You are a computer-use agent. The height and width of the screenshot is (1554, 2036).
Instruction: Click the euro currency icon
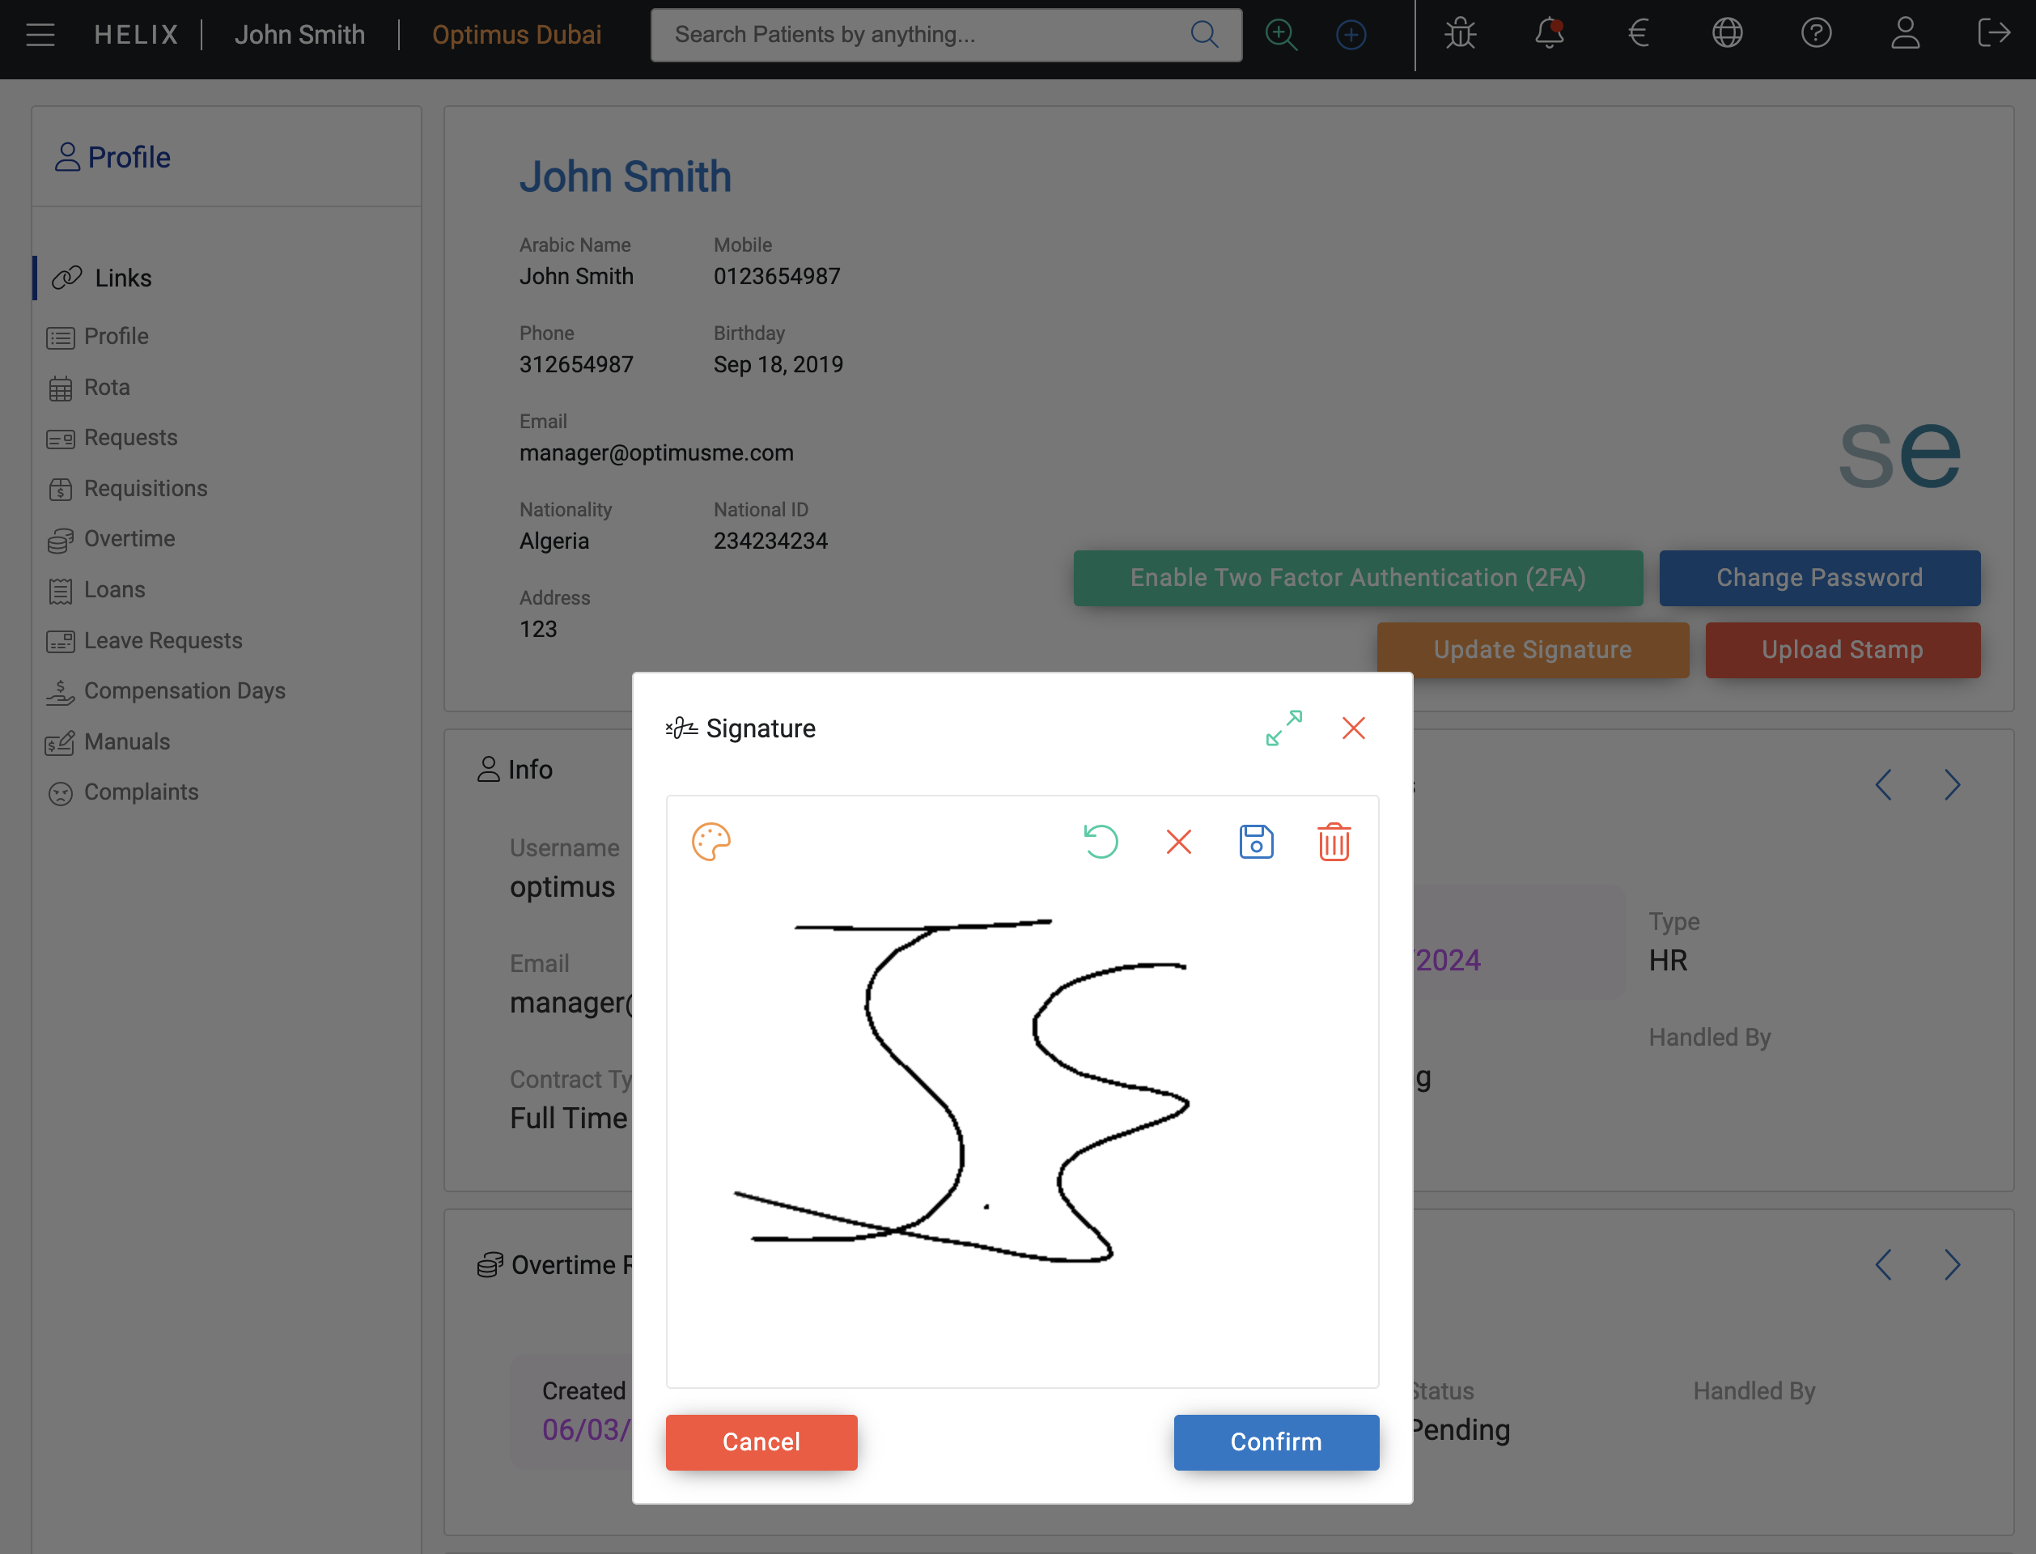pyautogui.click(x=1638, y=34)
